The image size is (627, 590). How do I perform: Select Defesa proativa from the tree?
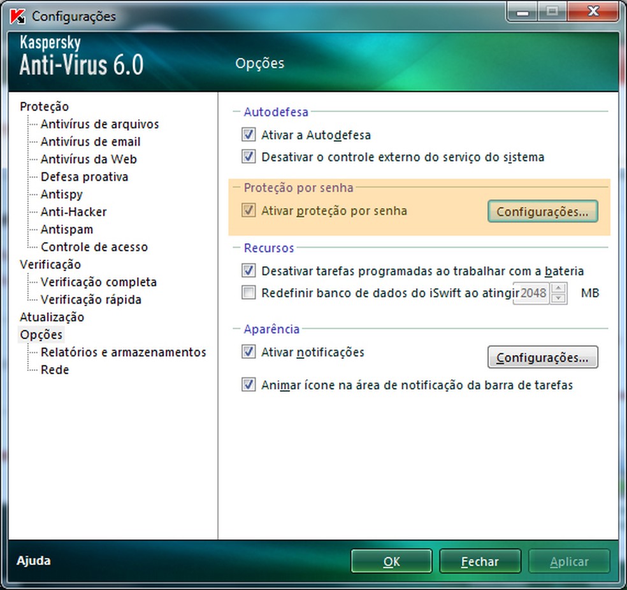(x=84, y=176)
